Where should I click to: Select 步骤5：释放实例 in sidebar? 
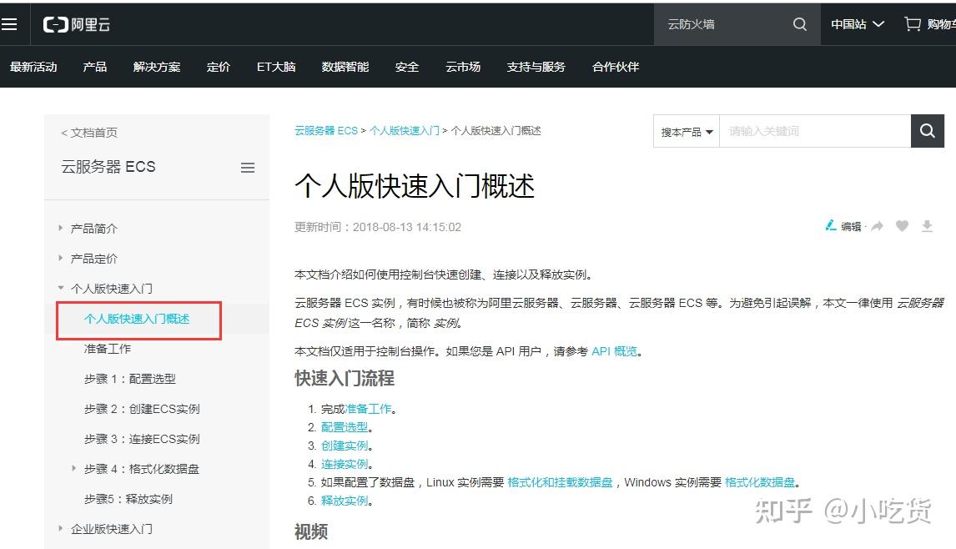[128, 498]
